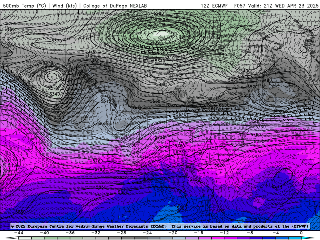Click the -12 colorbar tick label
The image size is (320, 240).
(224, 233)
